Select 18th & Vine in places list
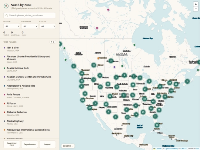The width and height of the screenshot is (200, 150). click(x=30, y=49)
